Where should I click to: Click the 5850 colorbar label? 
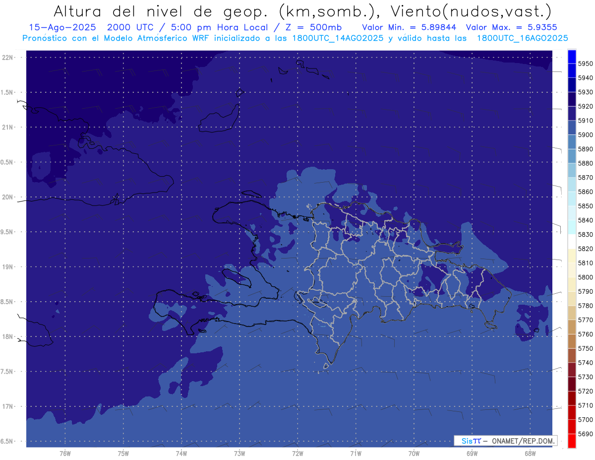tap(585, 206)
